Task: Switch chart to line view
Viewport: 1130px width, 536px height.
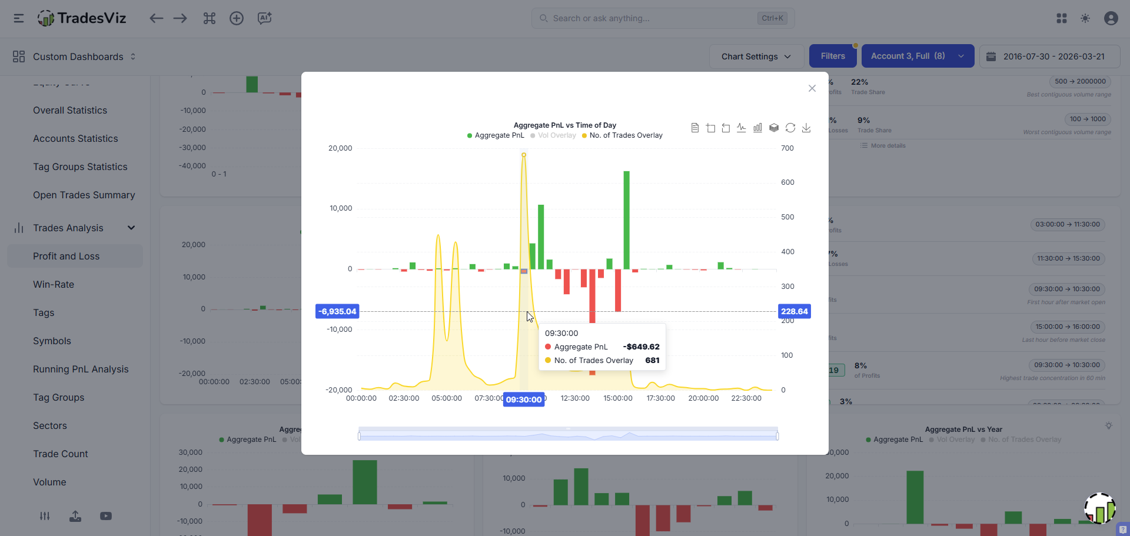Action: [742, 128]
